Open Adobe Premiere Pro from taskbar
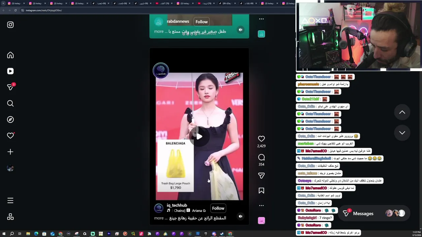Screen dimensions: 422x237 coord(109,234)
